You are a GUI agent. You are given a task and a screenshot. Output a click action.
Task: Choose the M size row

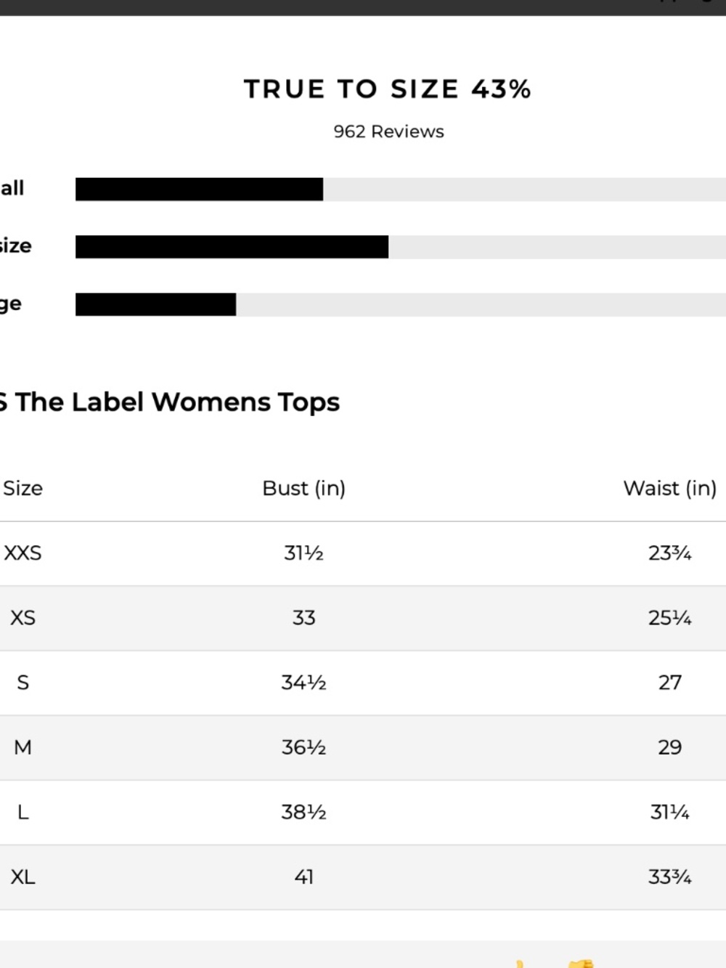coord(363,747)
